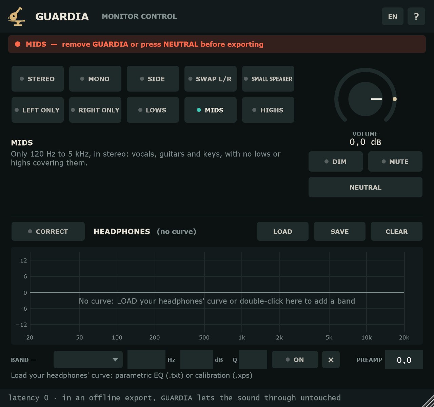
Task: Click the band Q value field
Action: coord(253,360)
